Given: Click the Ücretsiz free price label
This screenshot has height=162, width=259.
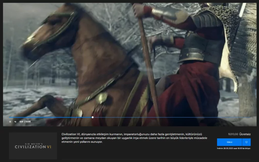Looking at the screenshot, I should (x=245, y=134).
